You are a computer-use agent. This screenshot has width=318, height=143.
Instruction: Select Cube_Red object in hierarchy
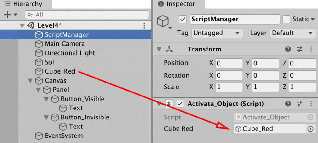(60, 71)
